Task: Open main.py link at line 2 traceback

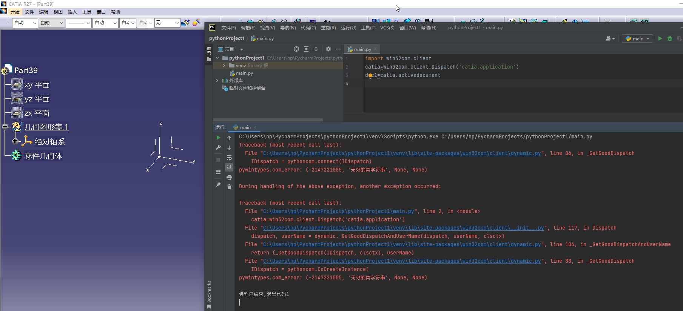Action: coord(338,211)
